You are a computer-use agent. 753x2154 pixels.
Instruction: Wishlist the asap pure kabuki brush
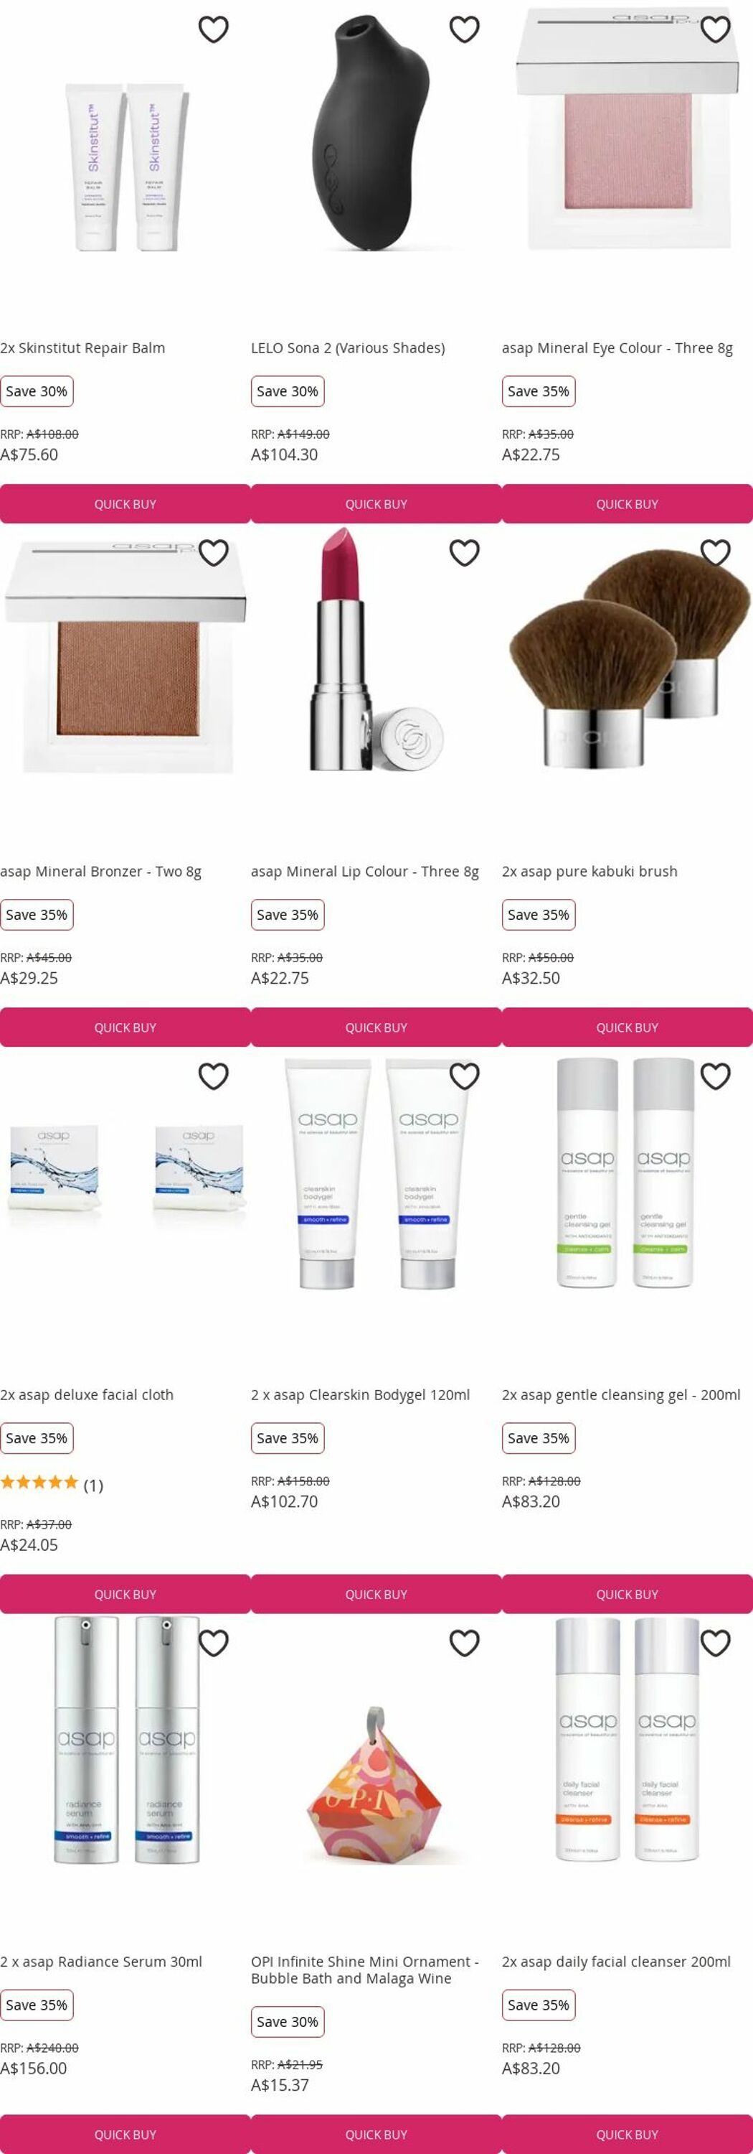click(x=716, y=553)
